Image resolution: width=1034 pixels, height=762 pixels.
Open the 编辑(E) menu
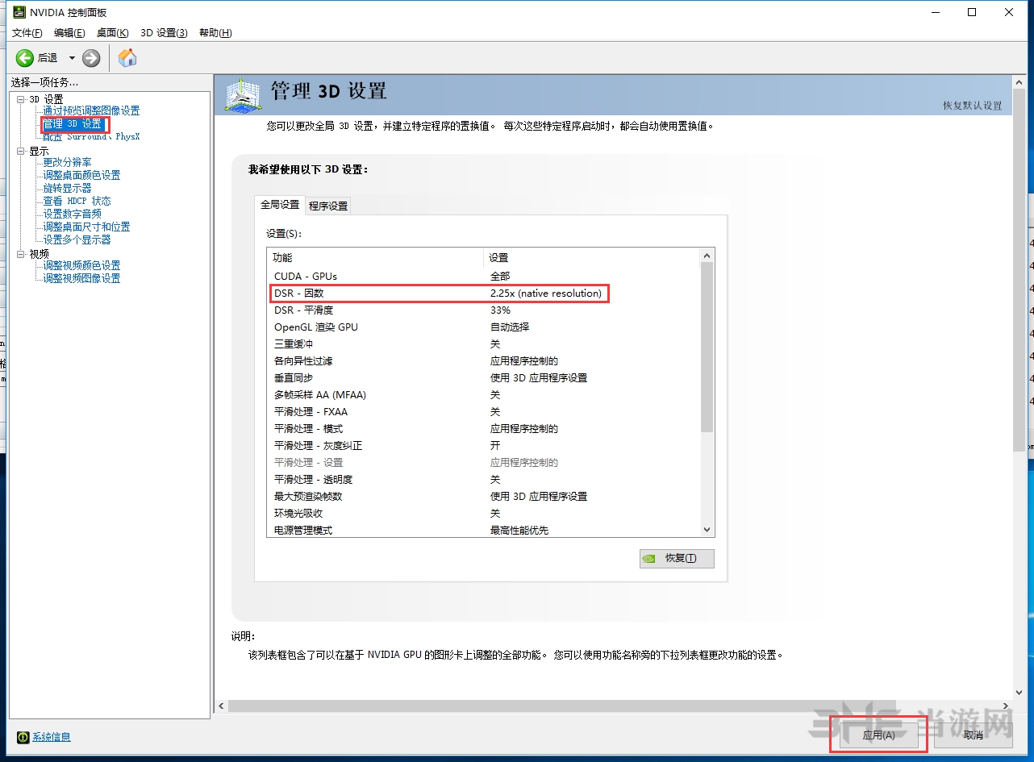69,33
